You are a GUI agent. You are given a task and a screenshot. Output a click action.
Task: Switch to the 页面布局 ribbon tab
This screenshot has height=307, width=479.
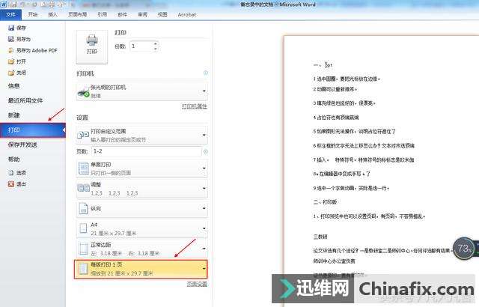(78, 14)
